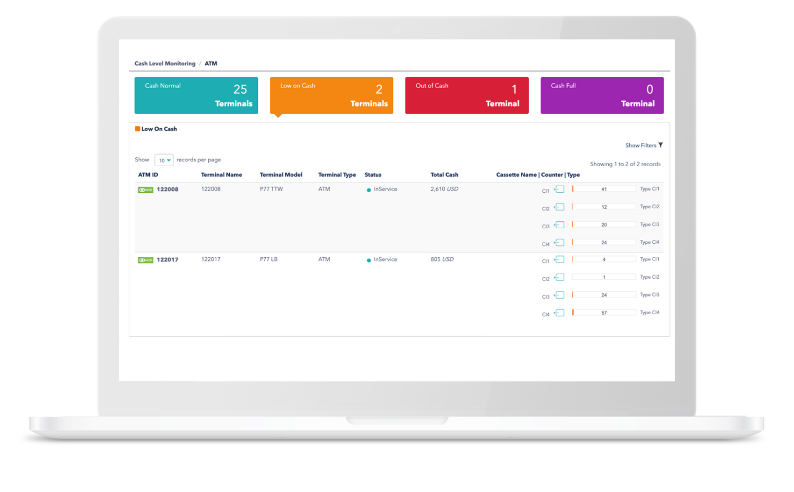The height and width of the screenshot is (492, 794).
Task: Click terminal model P77 LB
Action: click(x=269, y=260)
